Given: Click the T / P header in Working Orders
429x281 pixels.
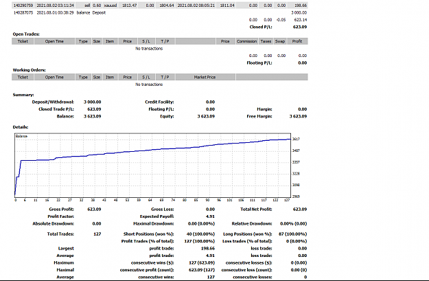Looking at the screenshot, I should 165,77.
